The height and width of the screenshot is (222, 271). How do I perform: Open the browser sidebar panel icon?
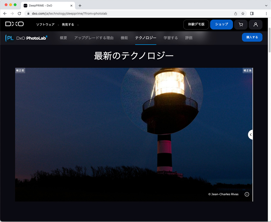pyautogui.click(x=251, y=14)
